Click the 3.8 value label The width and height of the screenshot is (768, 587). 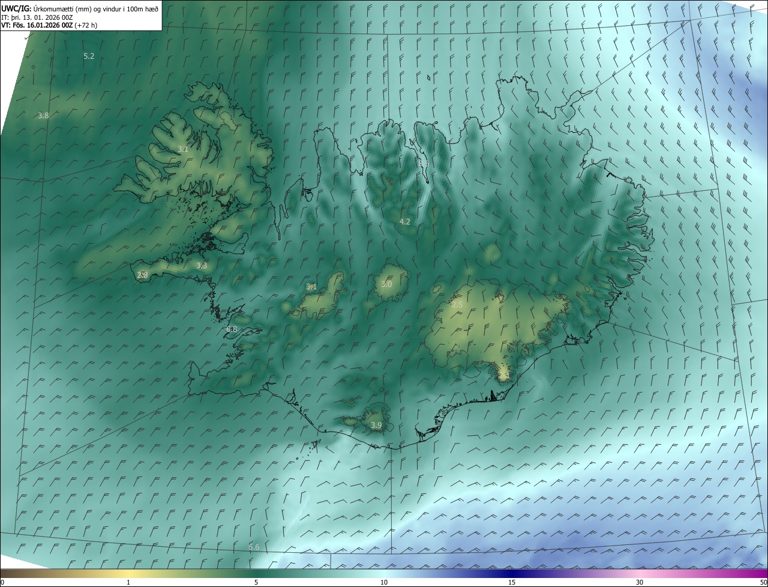[x=43, y=115]
